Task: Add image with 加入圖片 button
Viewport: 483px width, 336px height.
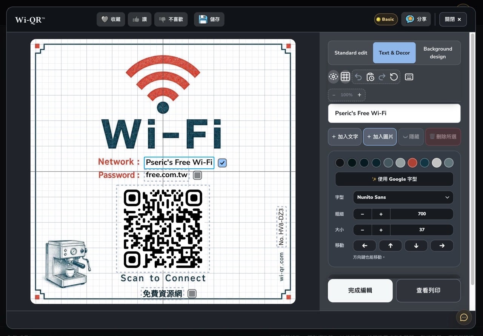Action: 380,137
